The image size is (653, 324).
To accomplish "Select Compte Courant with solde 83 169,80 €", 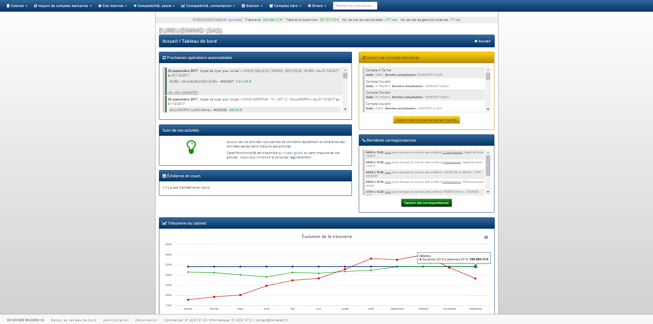I will (424, 95).
